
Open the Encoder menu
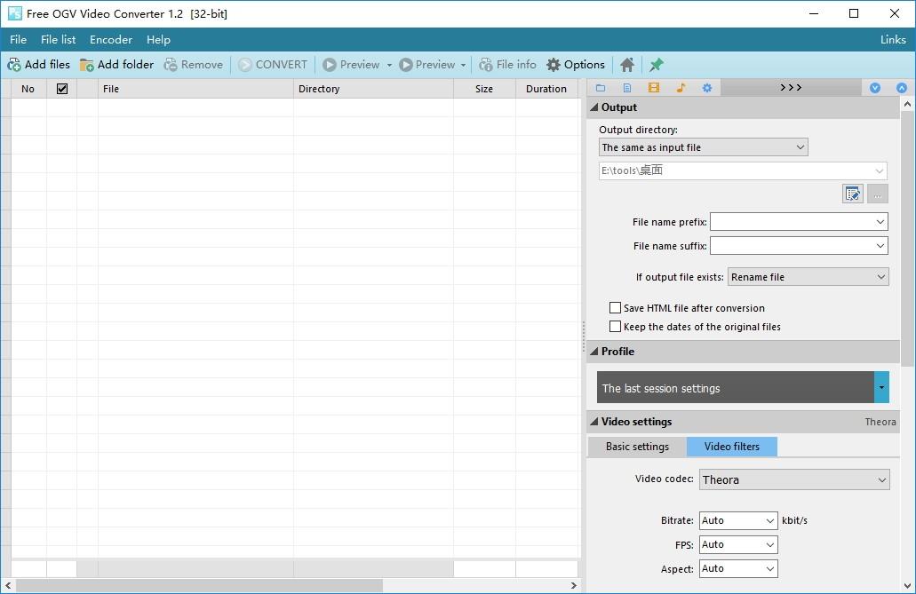coord(111,40)
